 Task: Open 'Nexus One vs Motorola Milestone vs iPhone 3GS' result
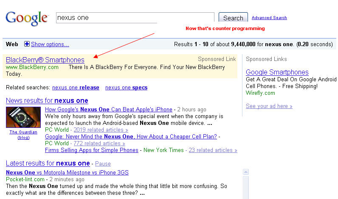[x=67, y=173]
